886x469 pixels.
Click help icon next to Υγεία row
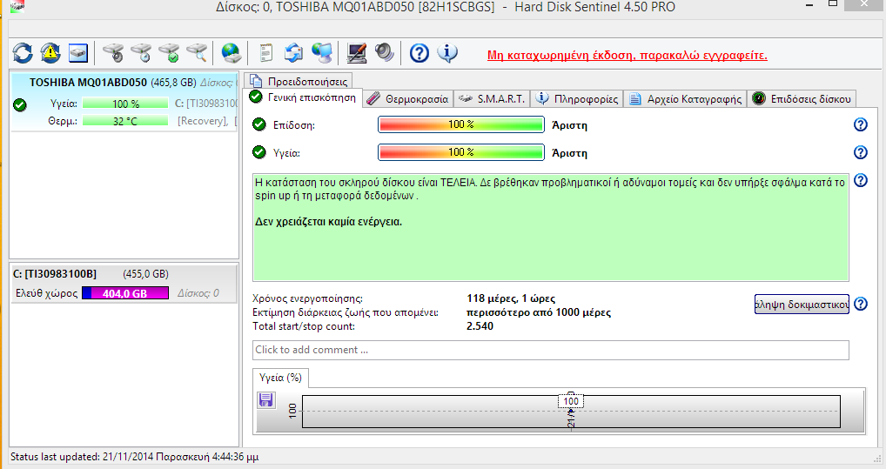(x=860, y=152)
